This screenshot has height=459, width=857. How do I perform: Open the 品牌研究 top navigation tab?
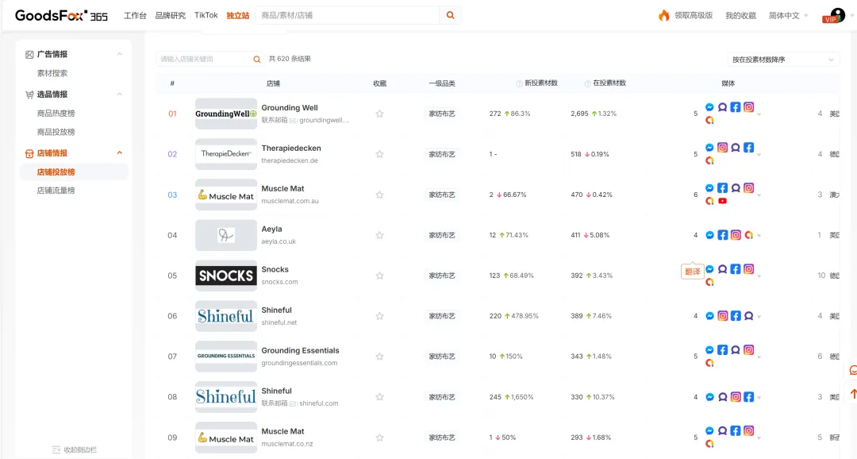(171, 15)
